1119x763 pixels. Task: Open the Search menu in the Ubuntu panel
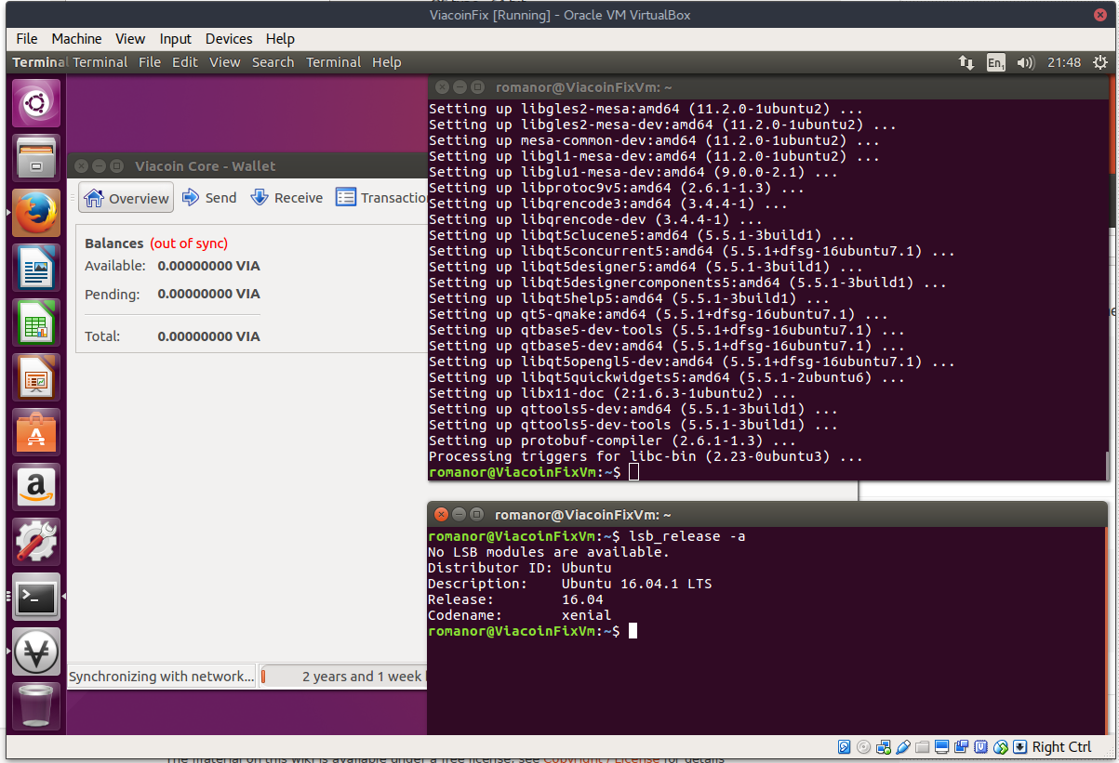coord(273,62)
